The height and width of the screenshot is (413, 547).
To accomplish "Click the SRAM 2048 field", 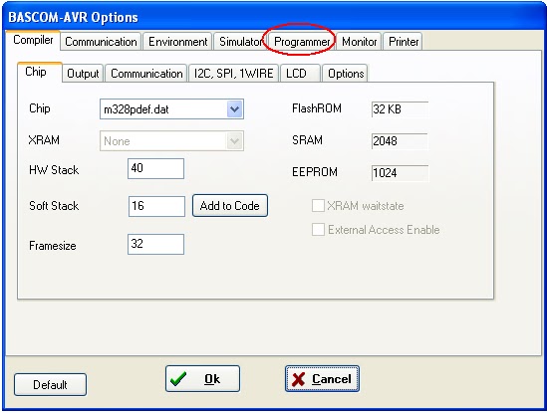I will pos(400,141).
